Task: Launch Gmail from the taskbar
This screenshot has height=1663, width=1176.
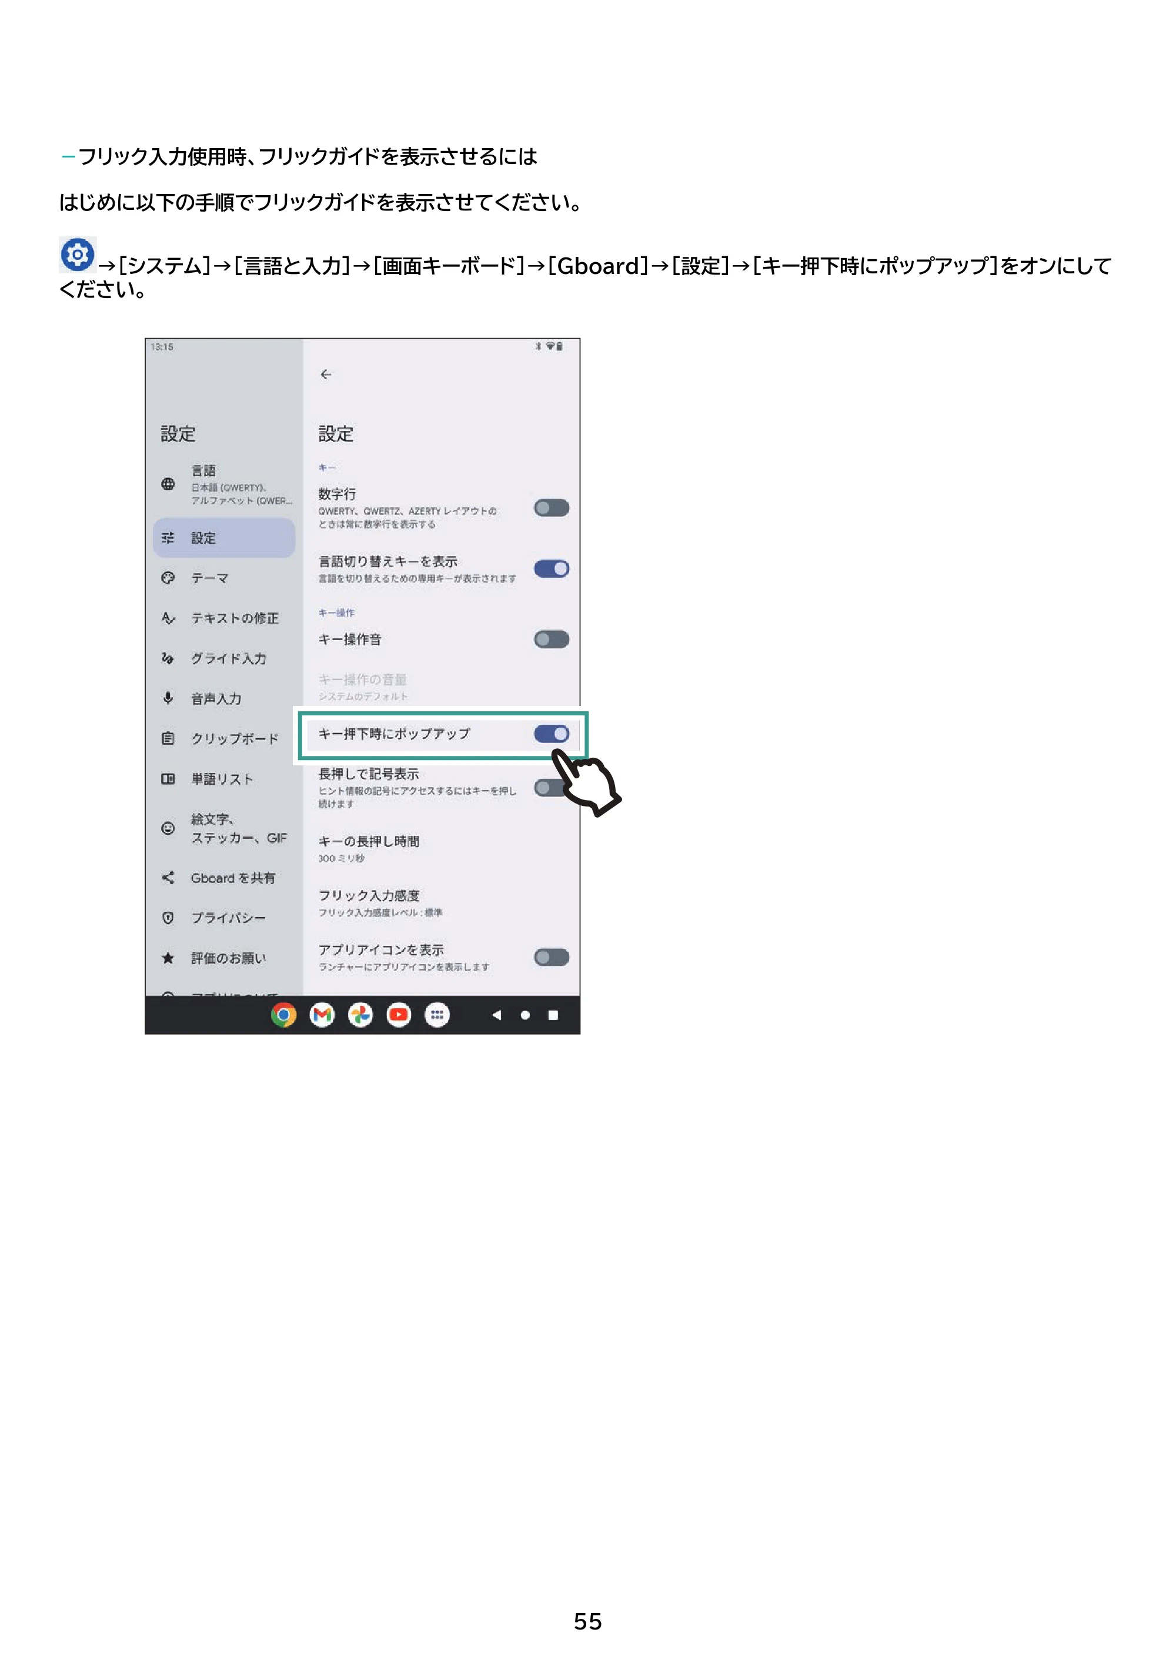Action: (322, 1015)
